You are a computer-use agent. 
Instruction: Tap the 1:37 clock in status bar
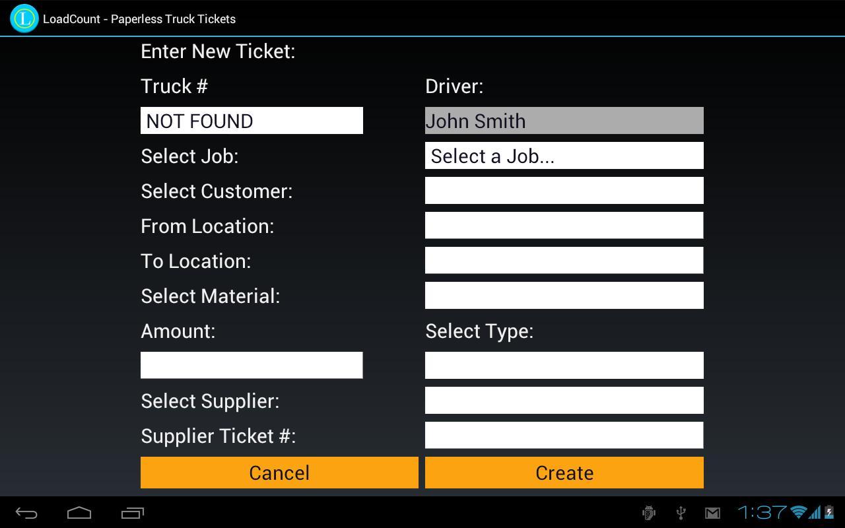click(x=762, y=512)
